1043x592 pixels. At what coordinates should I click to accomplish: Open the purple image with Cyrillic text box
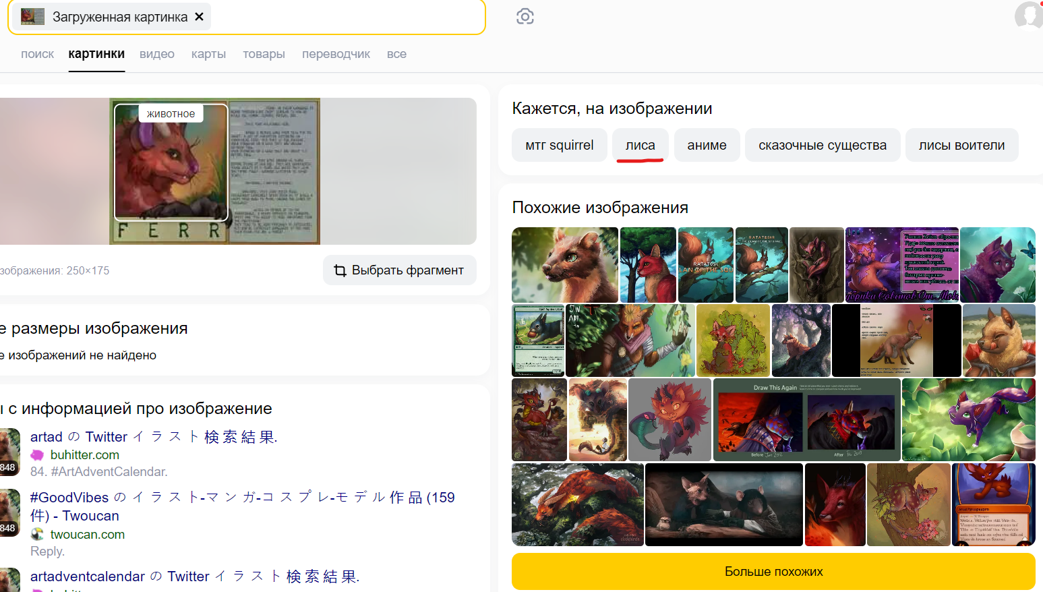pos(902,265)
